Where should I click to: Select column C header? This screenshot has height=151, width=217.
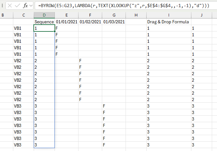coord(24,15)
